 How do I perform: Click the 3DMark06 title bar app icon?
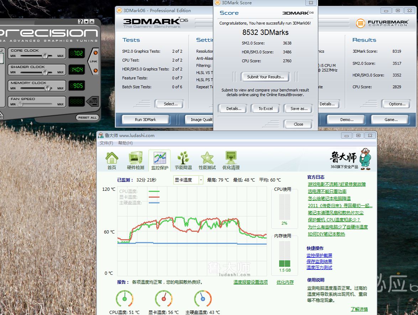pos(119,10)
